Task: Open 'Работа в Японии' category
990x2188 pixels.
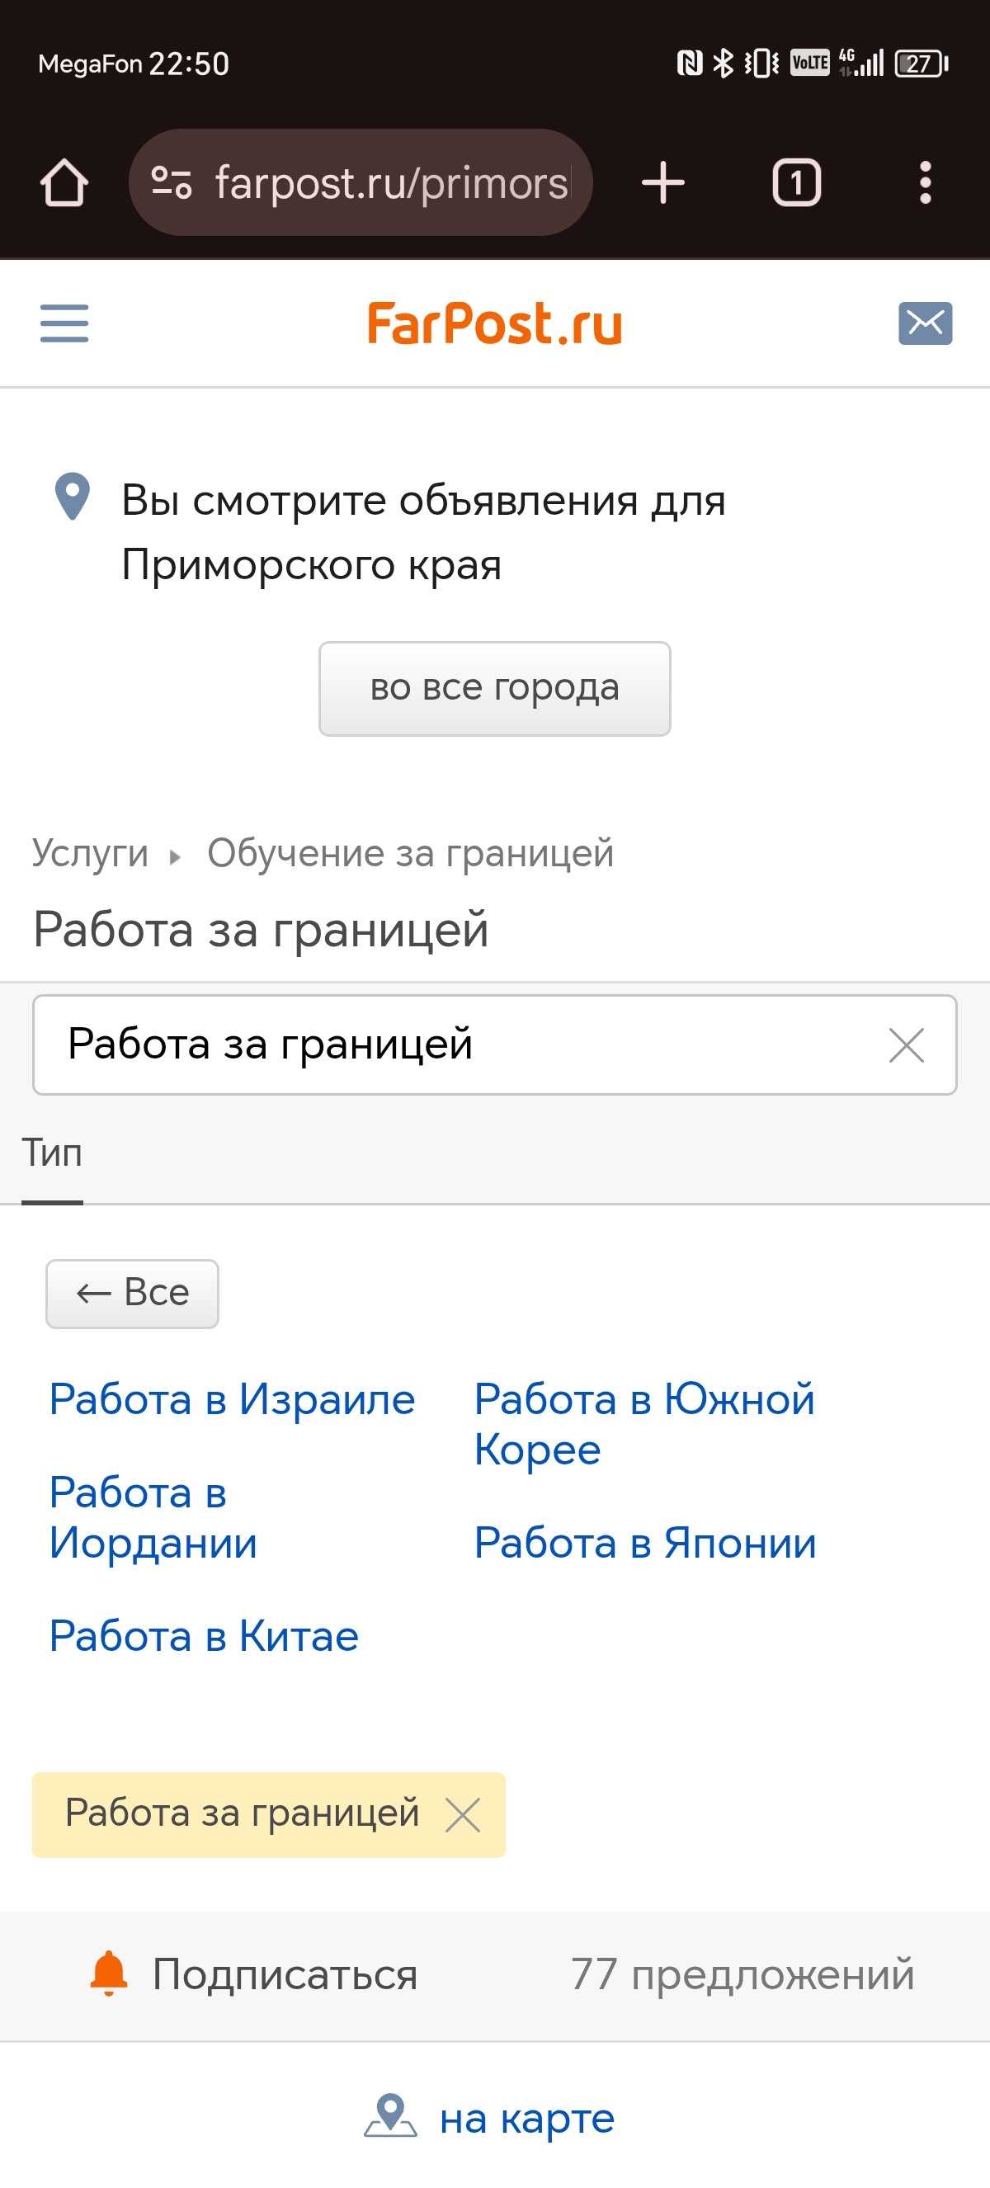Action: [645, 1543]
